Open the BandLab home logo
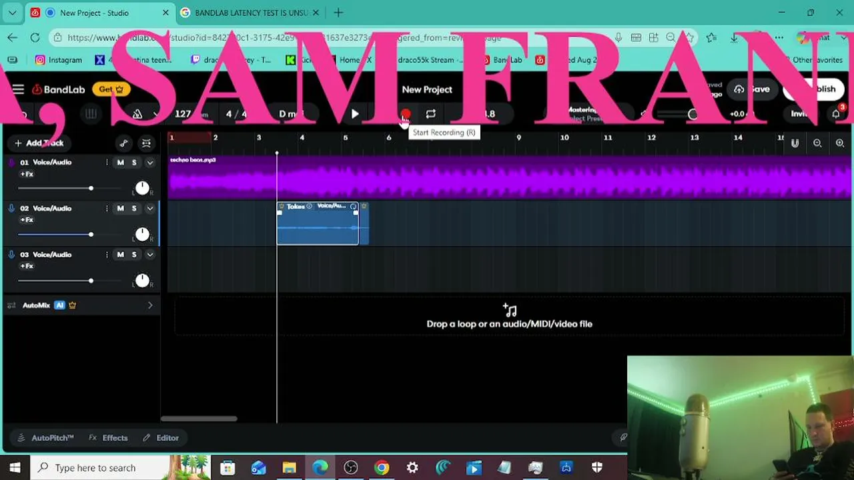This screenshot has width=854, height=480. pyautogui.click(x=59, y=89)
